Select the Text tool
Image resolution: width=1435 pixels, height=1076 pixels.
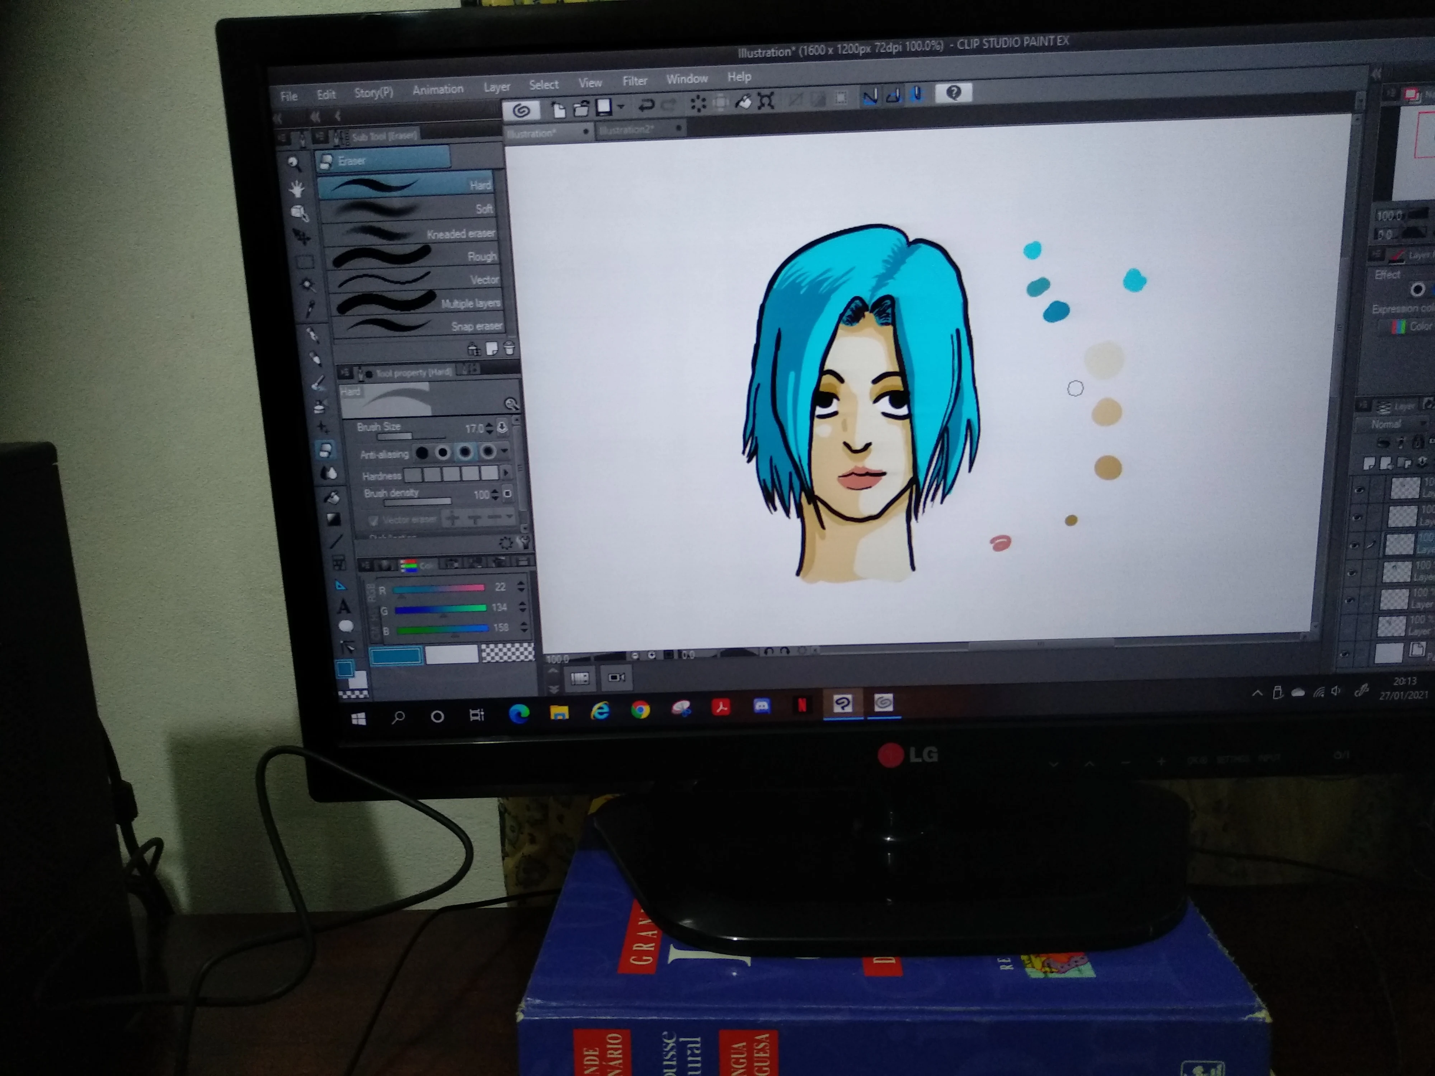point(344,607)
